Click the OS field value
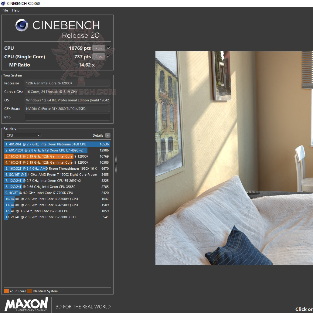 [x=67, y=100]
